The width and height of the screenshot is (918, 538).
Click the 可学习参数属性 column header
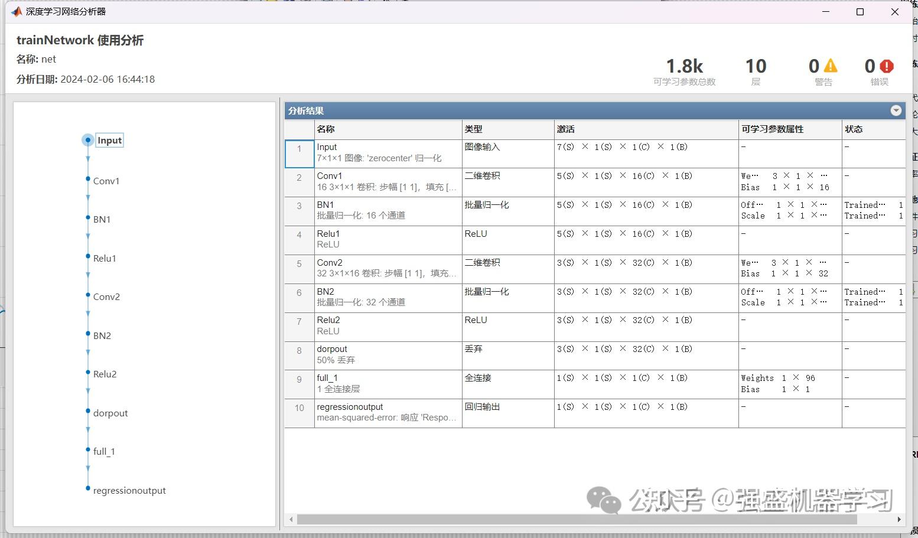pos(790,129)
